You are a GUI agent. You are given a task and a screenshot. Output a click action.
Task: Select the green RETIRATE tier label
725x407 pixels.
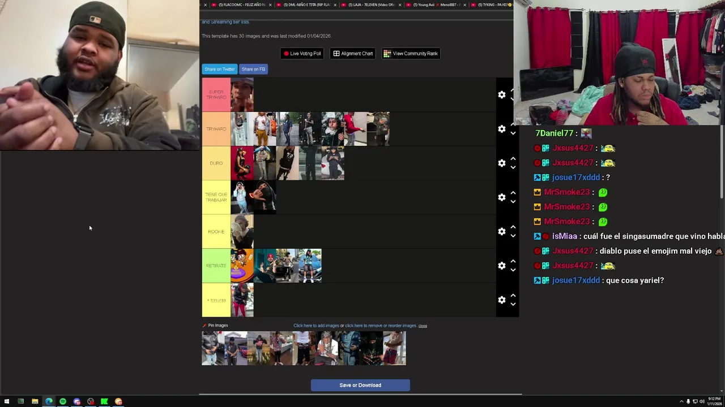coord(216,266)
